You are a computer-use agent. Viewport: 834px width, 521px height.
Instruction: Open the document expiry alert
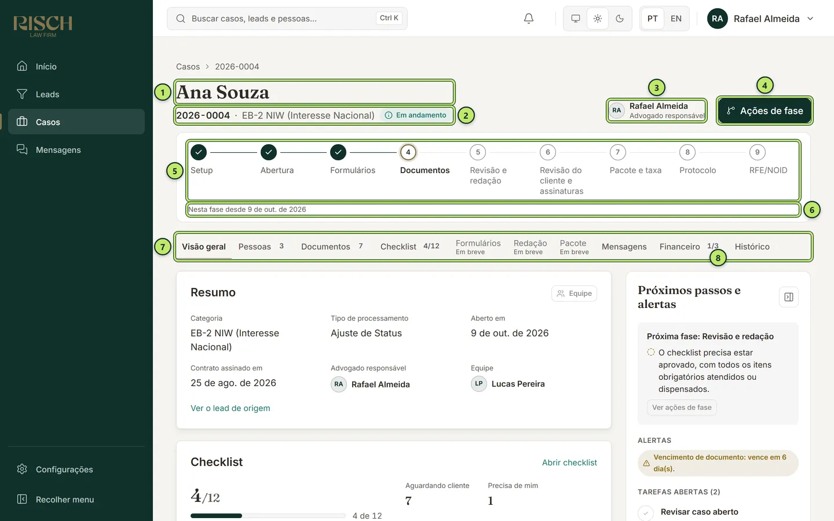pyautogui.click(x=718, y=463)
